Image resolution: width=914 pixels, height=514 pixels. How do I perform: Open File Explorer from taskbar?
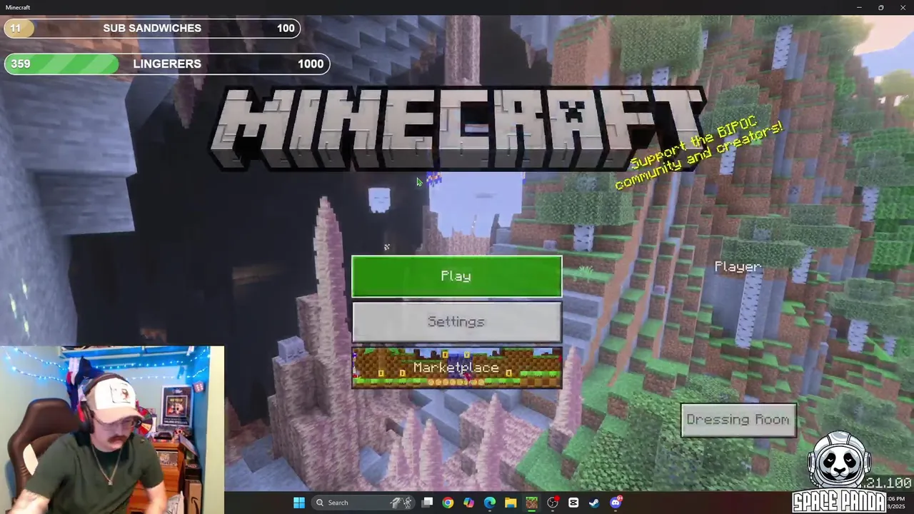pyautogui.click(x=511, y=503)
